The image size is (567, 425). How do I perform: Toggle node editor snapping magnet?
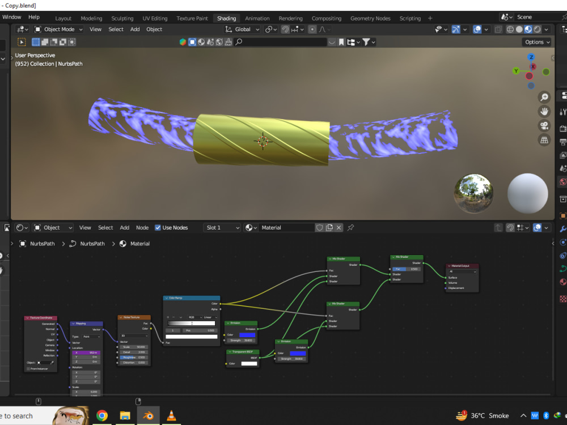[x=510, y=228]
